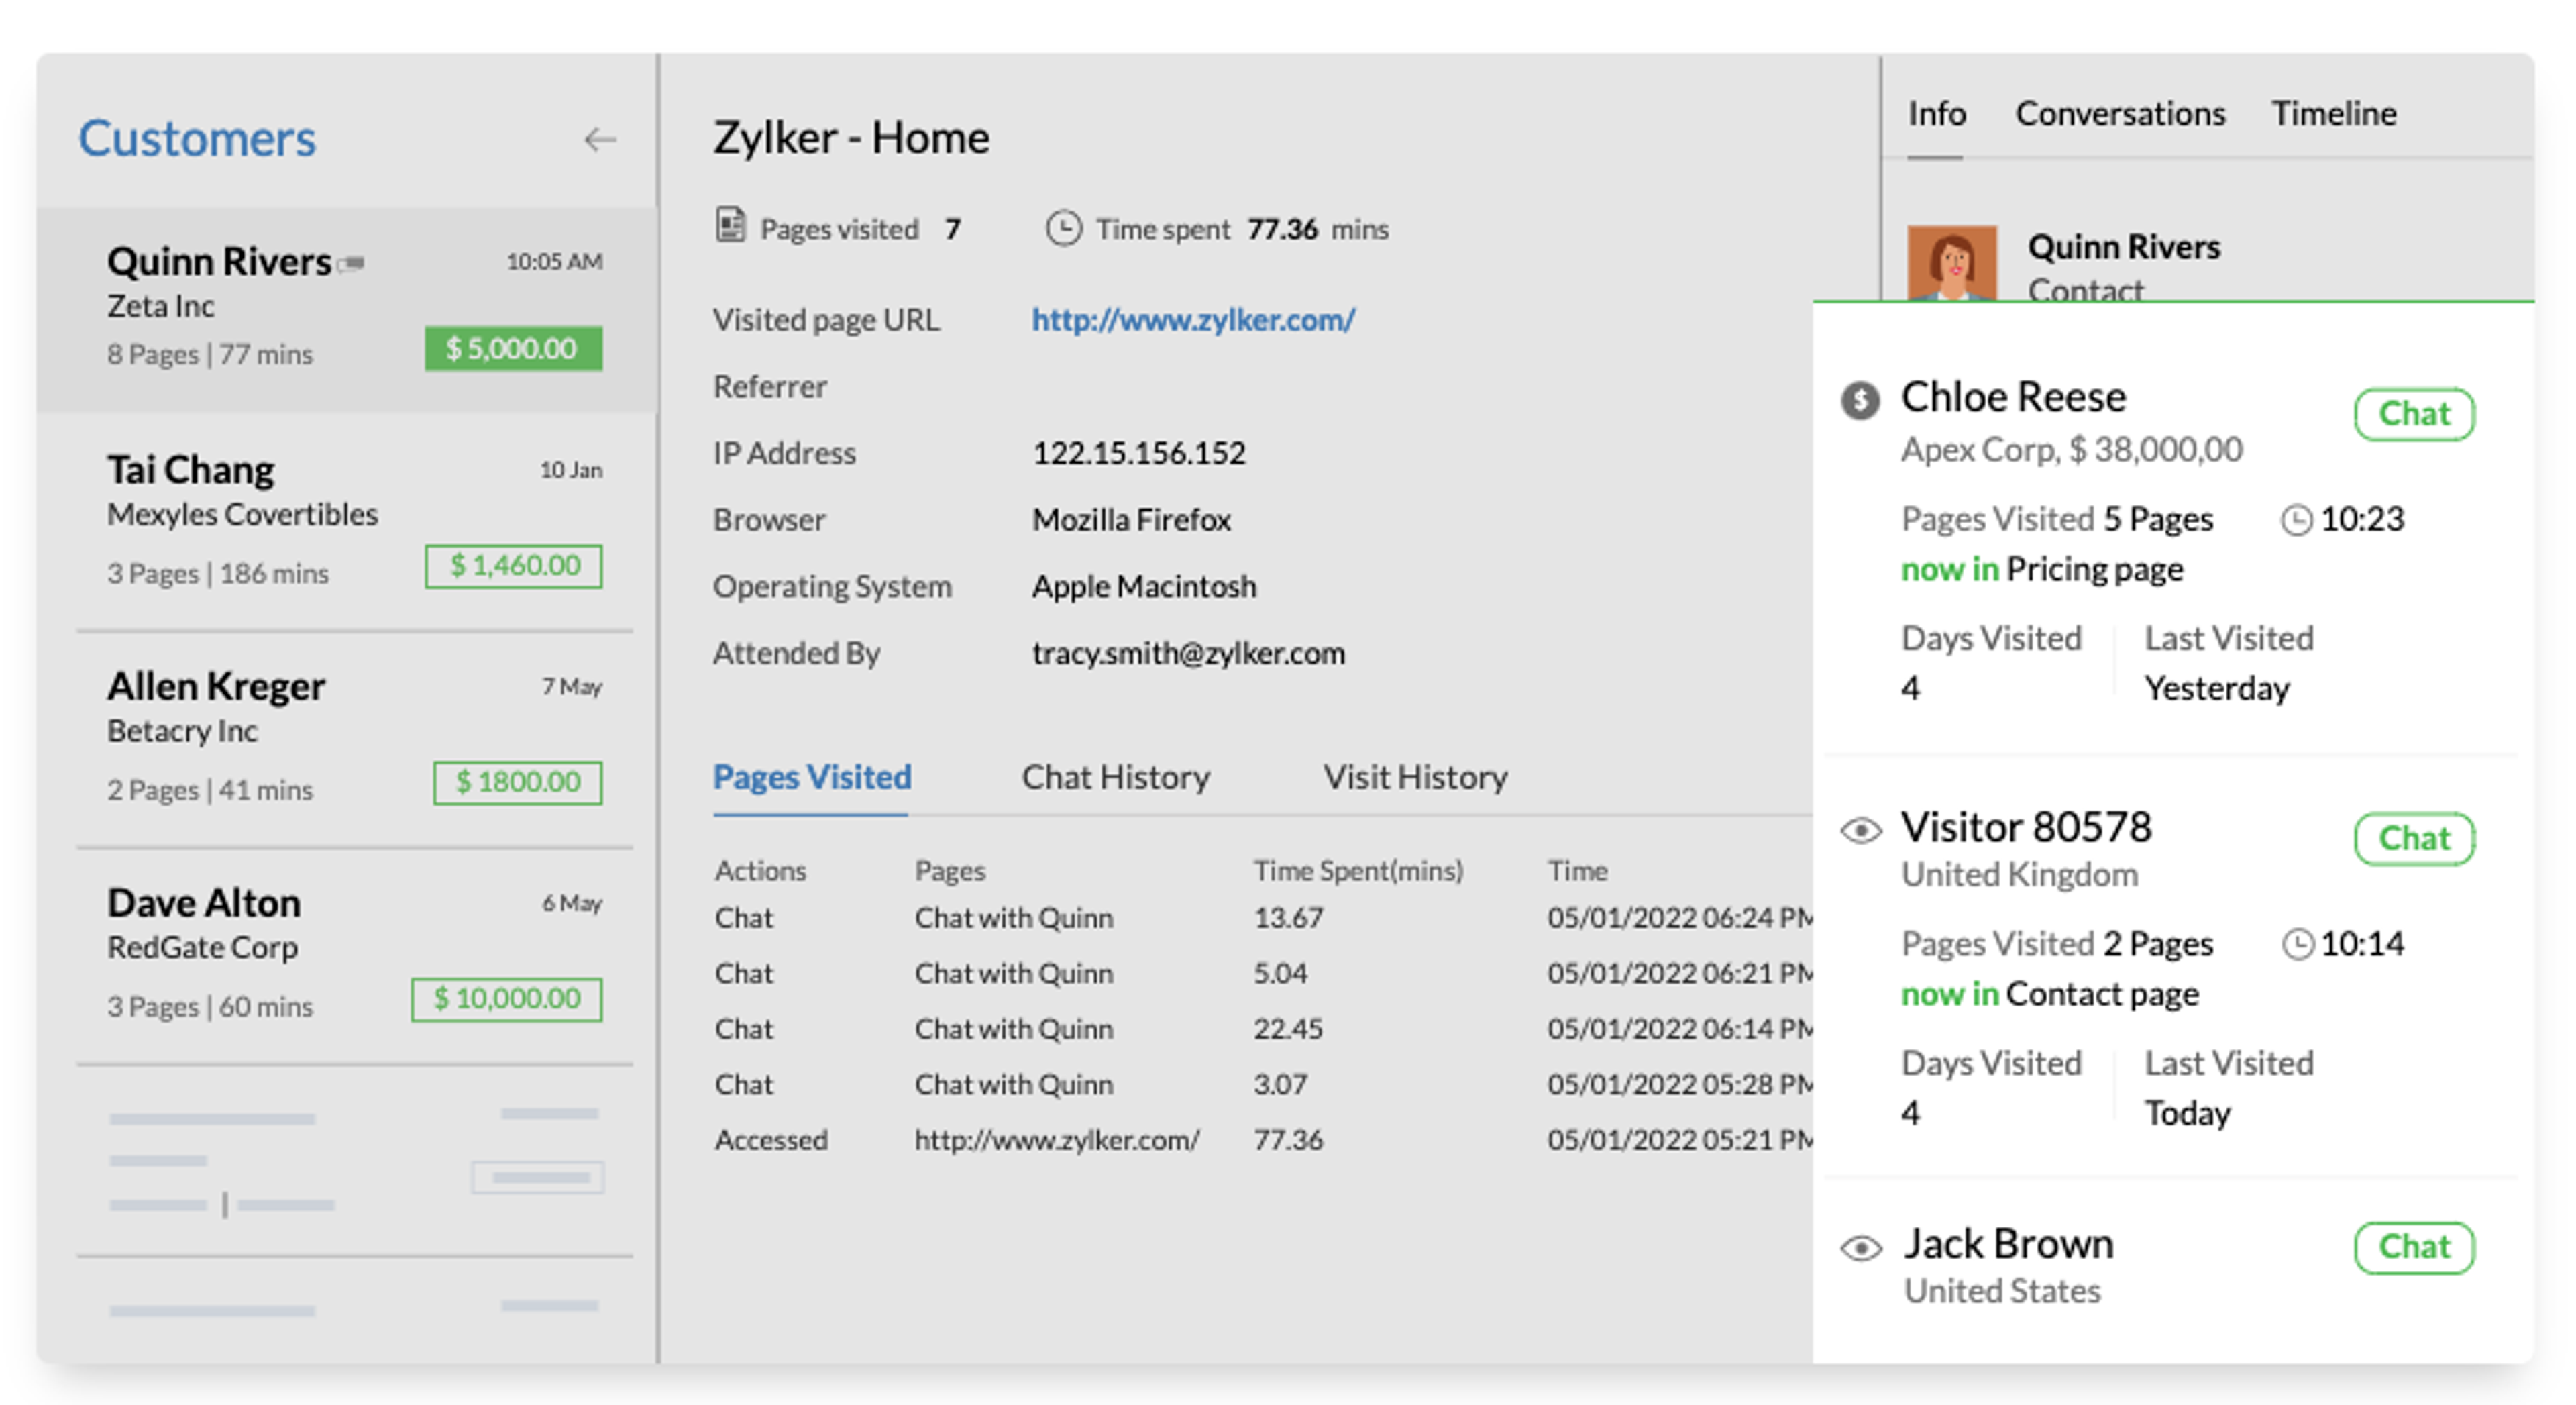The width and height of the screenshot is (2576, 1405).
Task: Collapse Customers panel with back arrow
Action: pos(599,139)
